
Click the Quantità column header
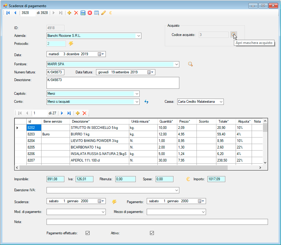tap(167, 121)
